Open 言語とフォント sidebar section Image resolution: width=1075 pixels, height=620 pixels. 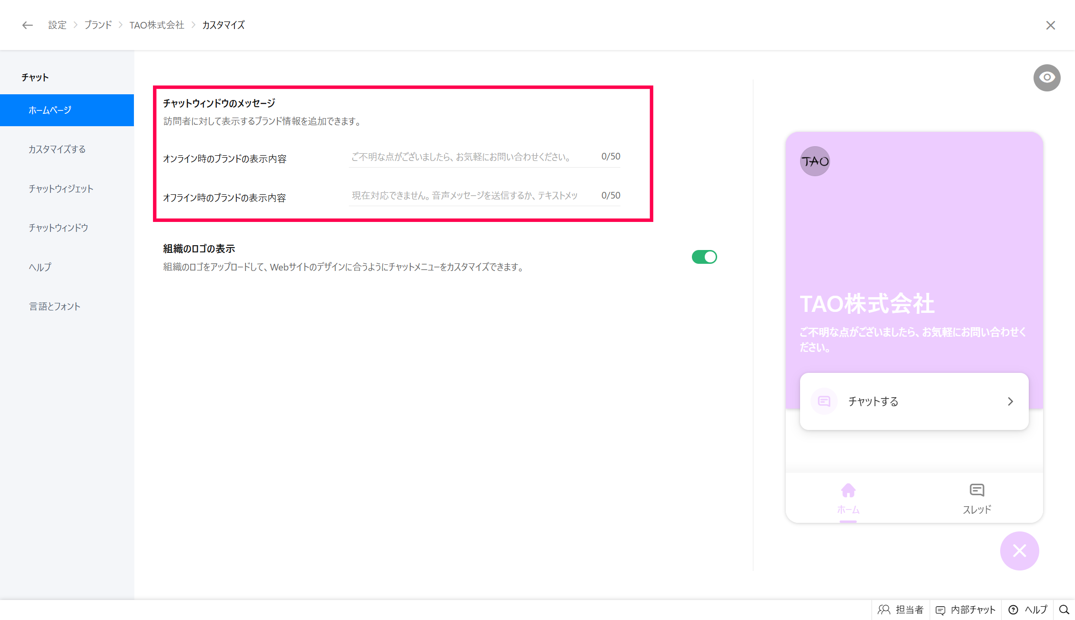point(54,307)
